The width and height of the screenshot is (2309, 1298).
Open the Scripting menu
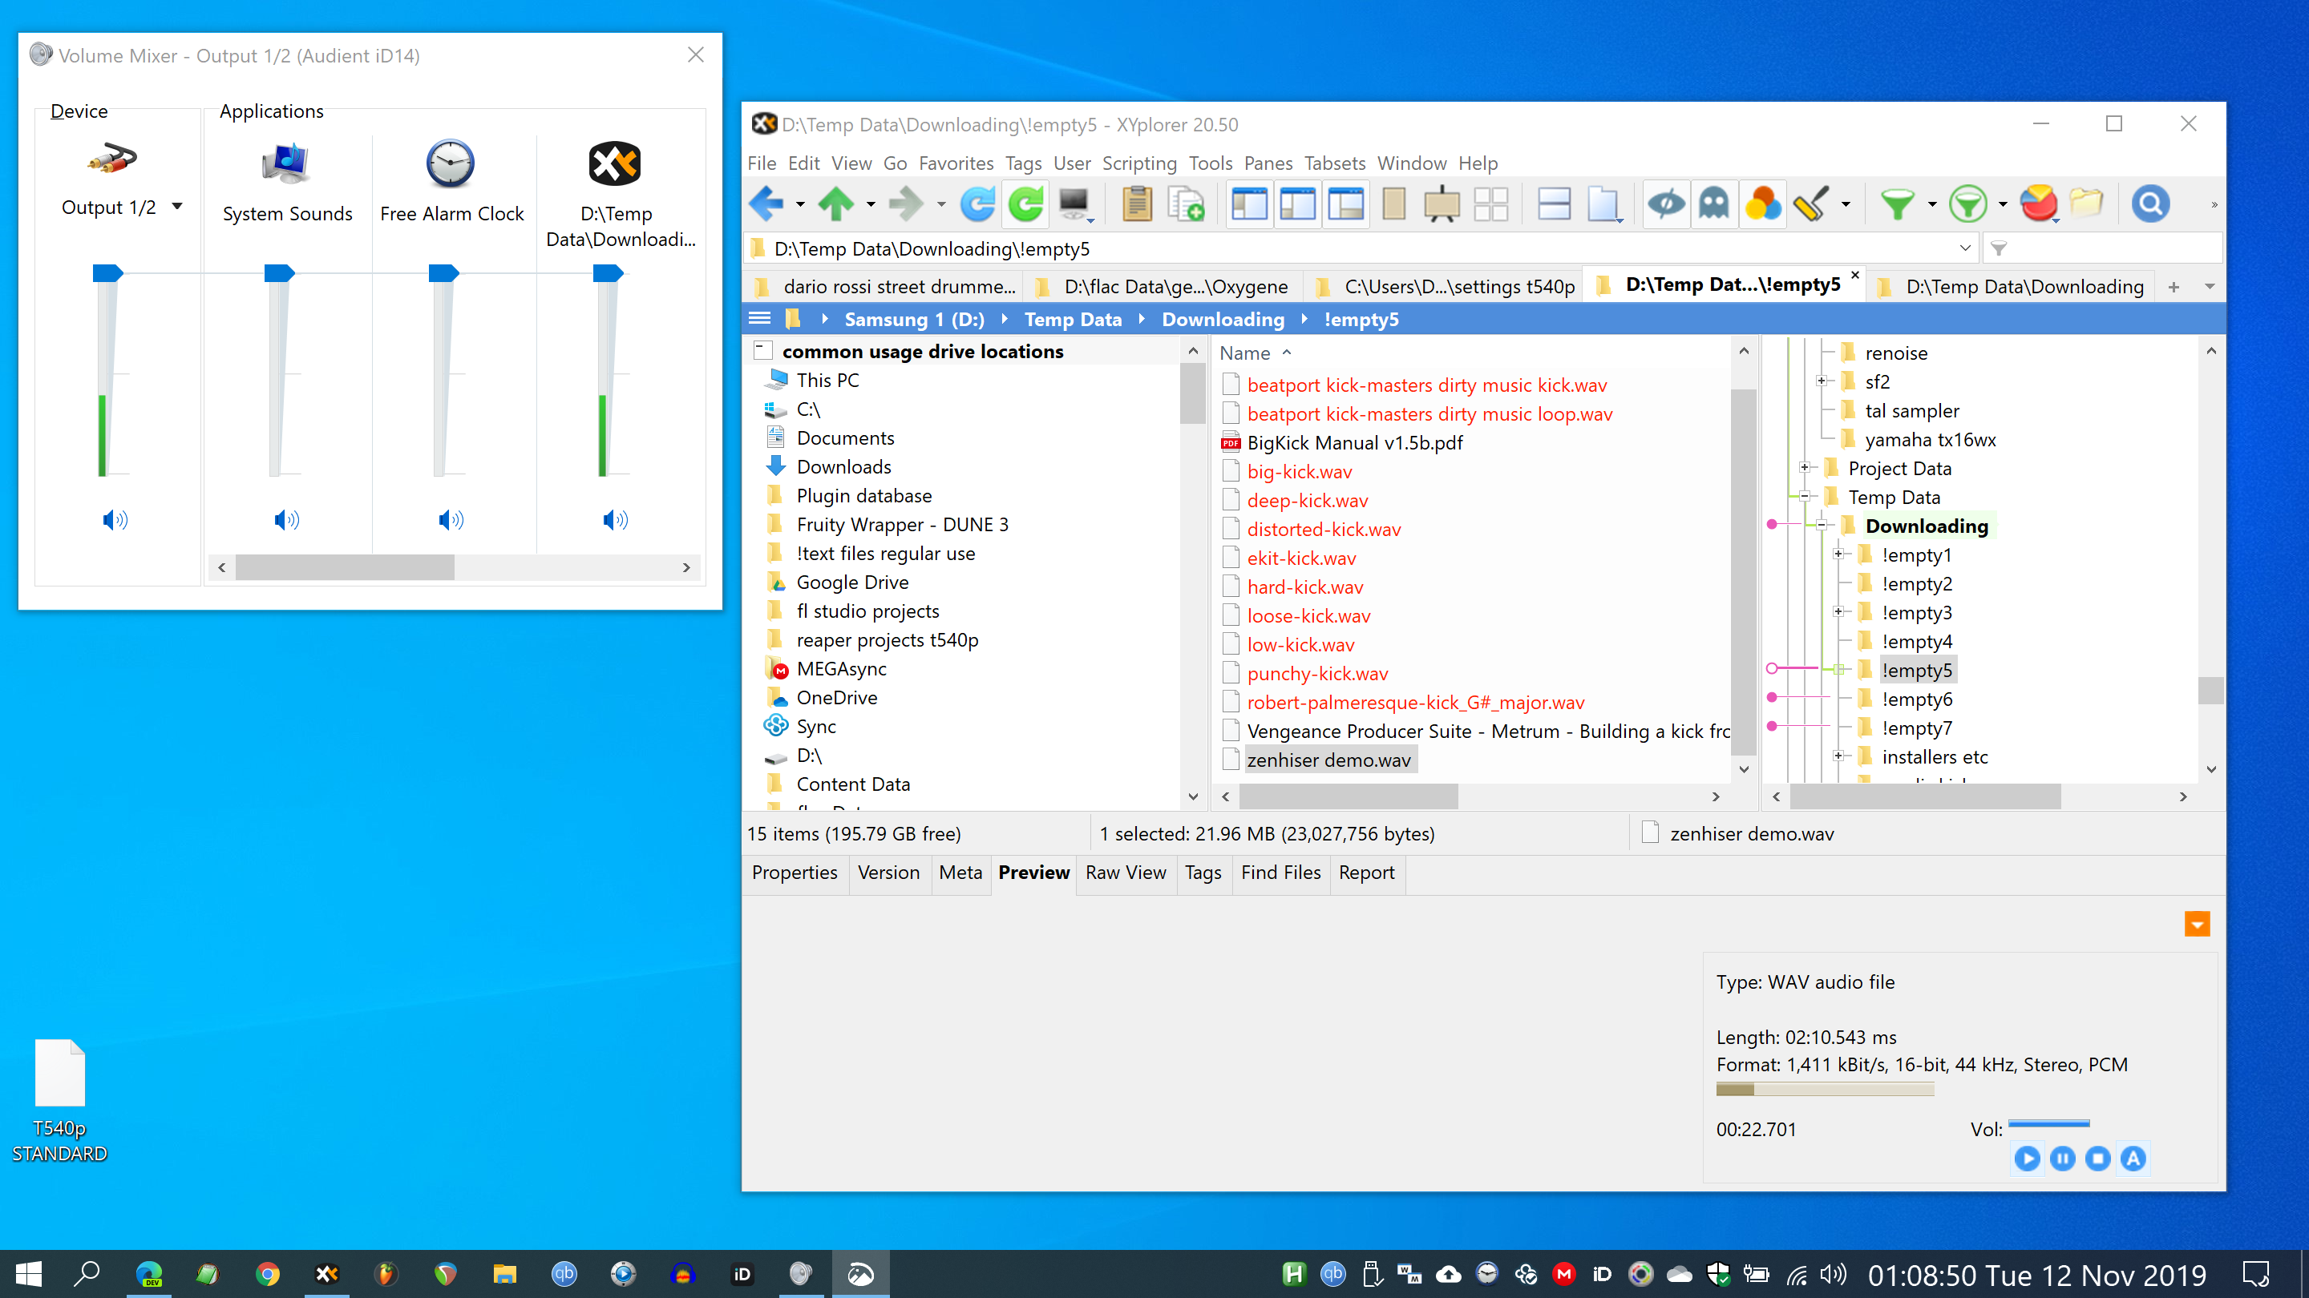pos(1139,163)
